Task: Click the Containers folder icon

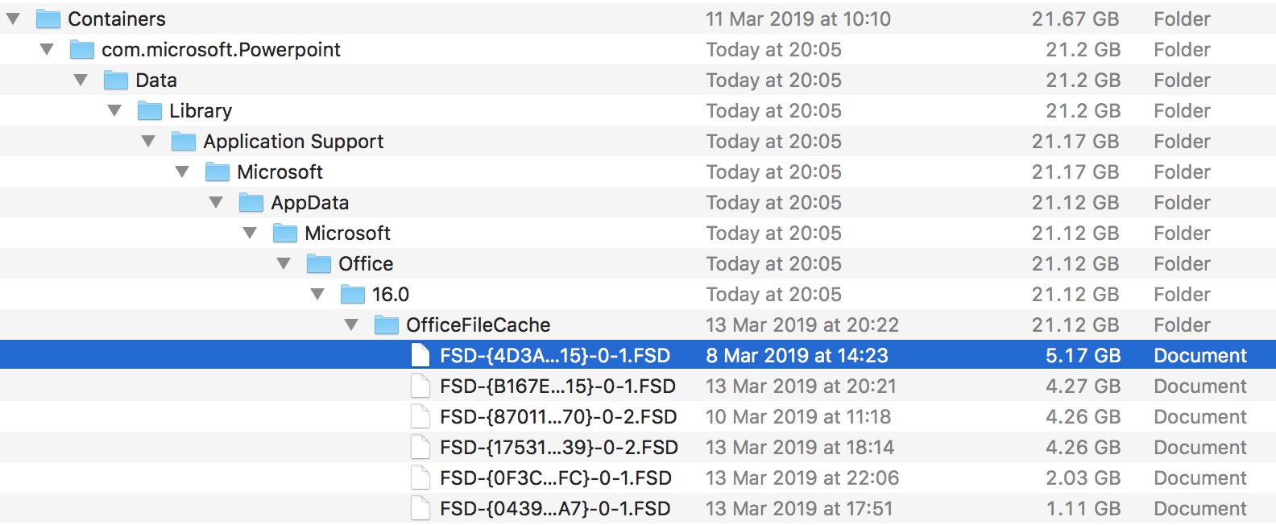Action: [x=48, y=19]
